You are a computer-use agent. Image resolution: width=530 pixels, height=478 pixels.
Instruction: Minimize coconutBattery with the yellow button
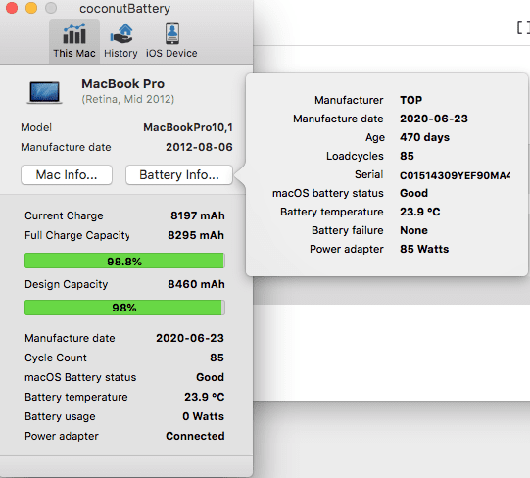(x=31, y=8)
